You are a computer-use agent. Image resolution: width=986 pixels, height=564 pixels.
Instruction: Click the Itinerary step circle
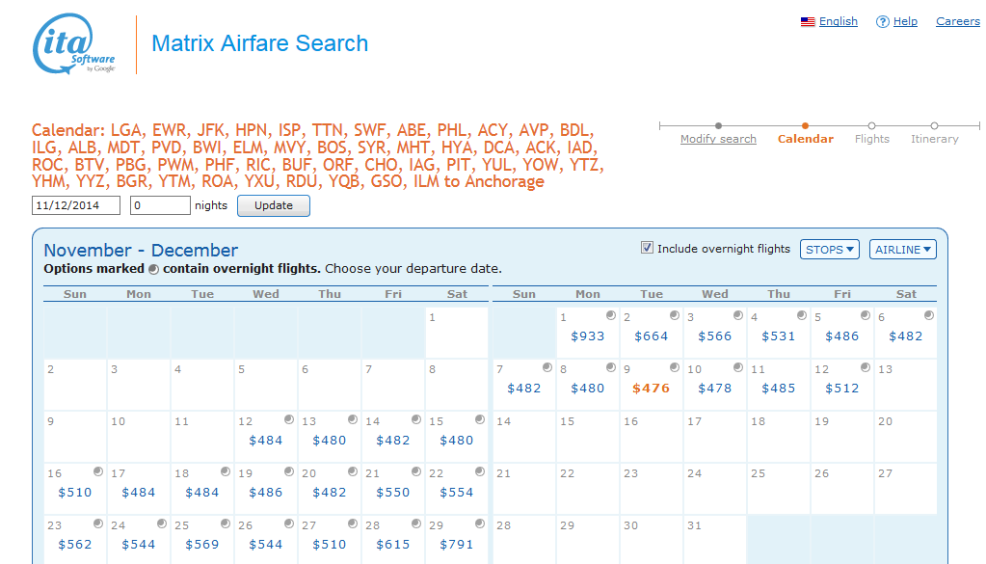934,125
